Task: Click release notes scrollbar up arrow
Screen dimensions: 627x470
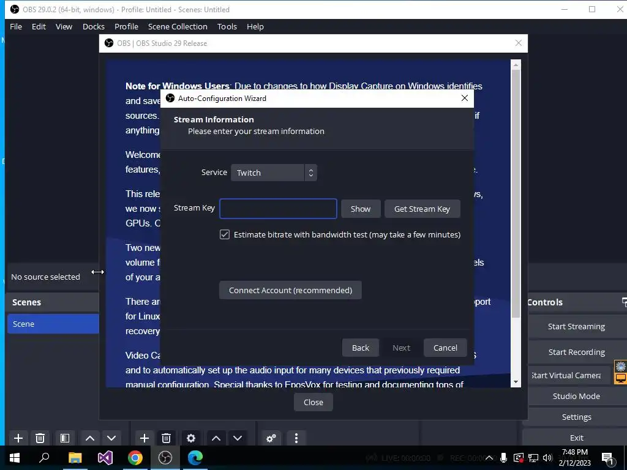Action: 516,65
